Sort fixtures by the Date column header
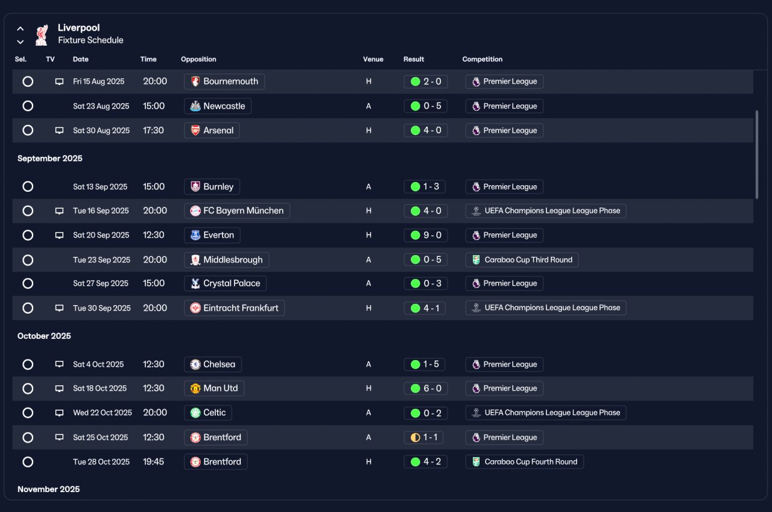The image size is (772, 512). click(81, 59)
